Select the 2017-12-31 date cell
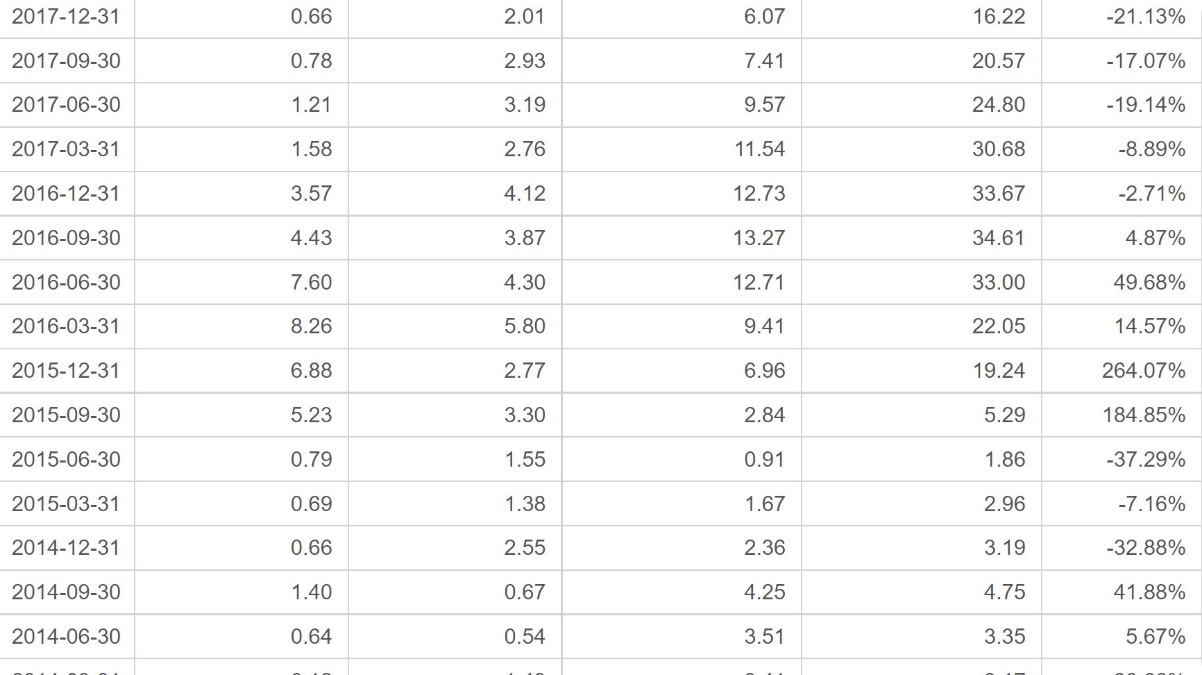The height and width of the screenshot is (675, 1202). 67,17
